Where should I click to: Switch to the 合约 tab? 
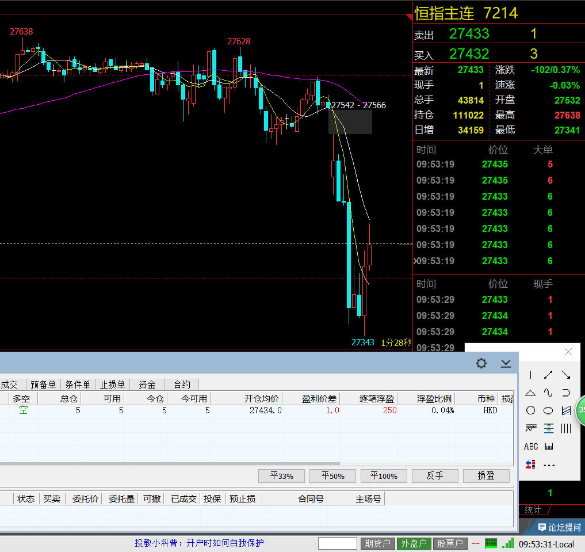[182, 385]
